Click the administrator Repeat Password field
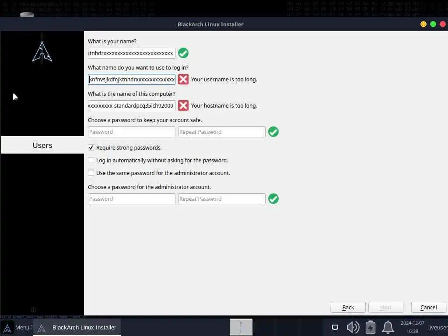The height and width of the screenshot is (336, 448). (222, 199)
